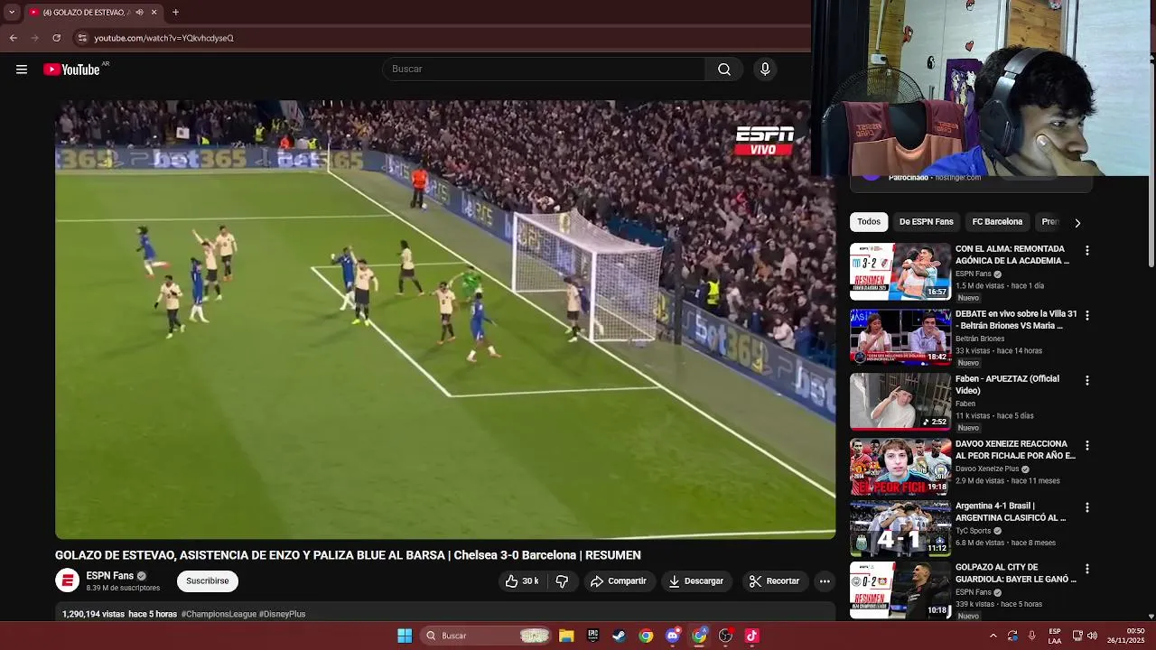
Task: Open options menu for GOLPAZO AL CITY video
Action: coord(1087,570)
